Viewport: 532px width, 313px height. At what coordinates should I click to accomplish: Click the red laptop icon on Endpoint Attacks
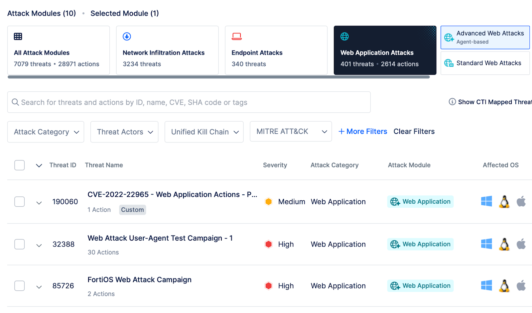pyautogui.click(x=237, y=37)
